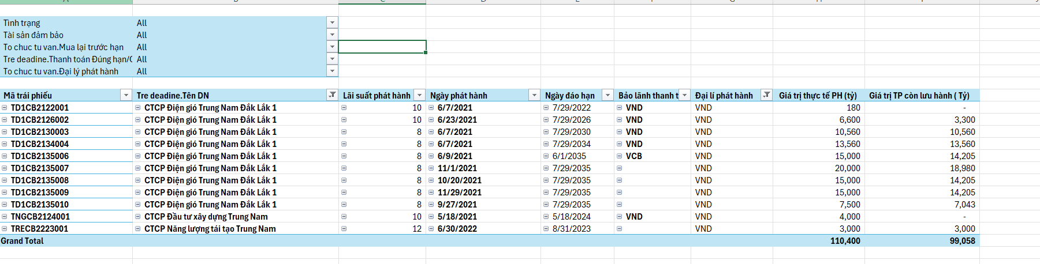Screen dimensions: 1040x264
Task: Select the 11/29/2021 issue date cell
Action: tap(483, 193)
